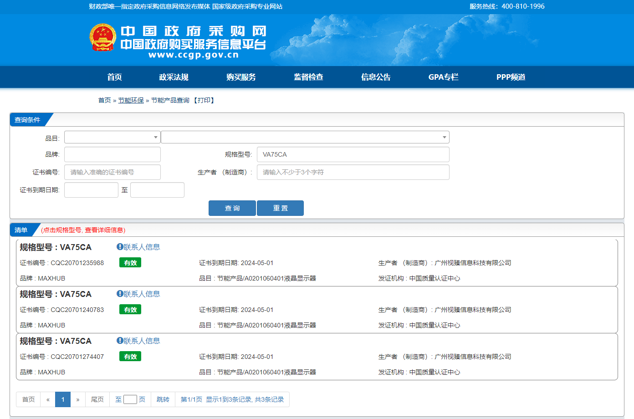Viewport: 634px width, 419px height.
Task: Click the 首页 breadcrumb link
Action: point(105,100)
